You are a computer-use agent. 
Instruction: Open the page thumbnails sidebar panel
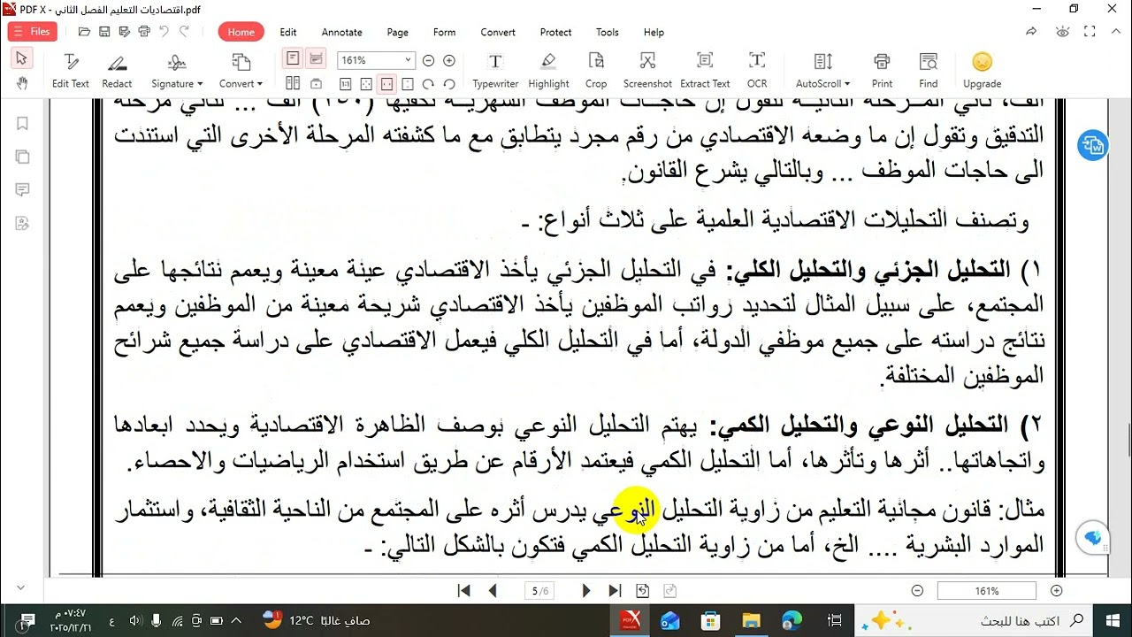(x=22, y=157)
